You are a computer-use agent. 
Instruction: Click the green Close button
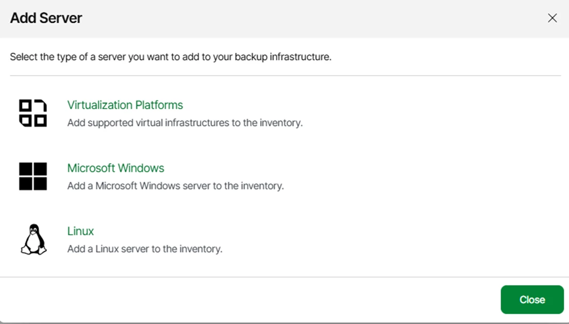pyautogui.click(x=532, y=299)
